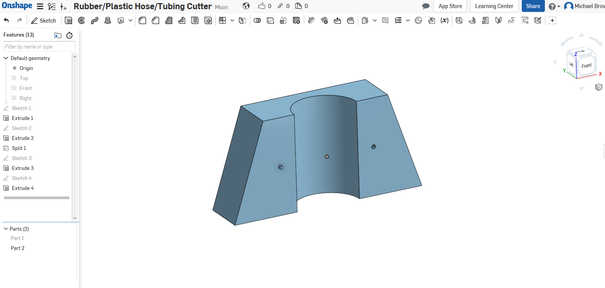This screenshot has height=288, width=605.
Task: Select the Delete part tool
Action: (297, 20)
